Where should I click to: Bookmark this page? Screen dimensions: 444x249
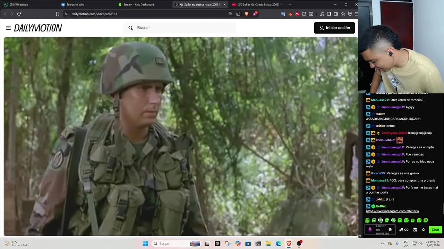tap(58, 14)
